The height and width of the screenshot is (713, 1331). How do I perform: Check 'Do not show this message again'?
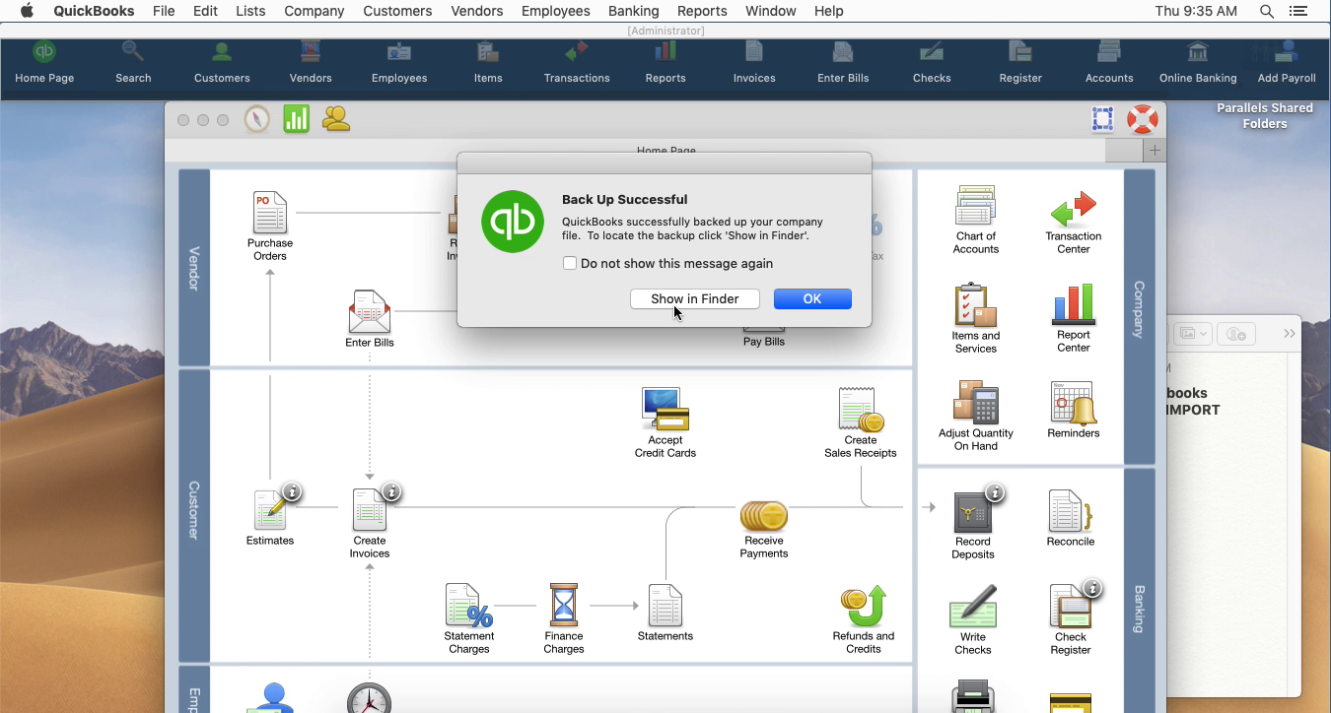click(570, 263)
